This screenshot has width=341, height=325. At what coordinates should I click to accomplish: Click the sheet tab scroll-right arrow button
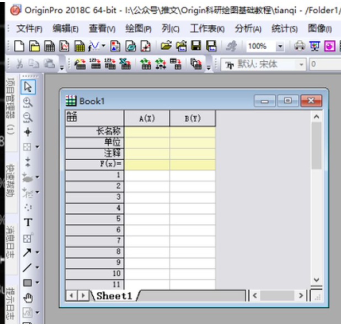click(x=83, y=296)
